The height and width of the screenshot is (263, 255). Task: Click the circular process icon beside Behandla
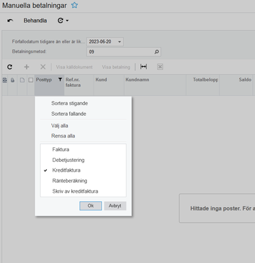(61, 20)
